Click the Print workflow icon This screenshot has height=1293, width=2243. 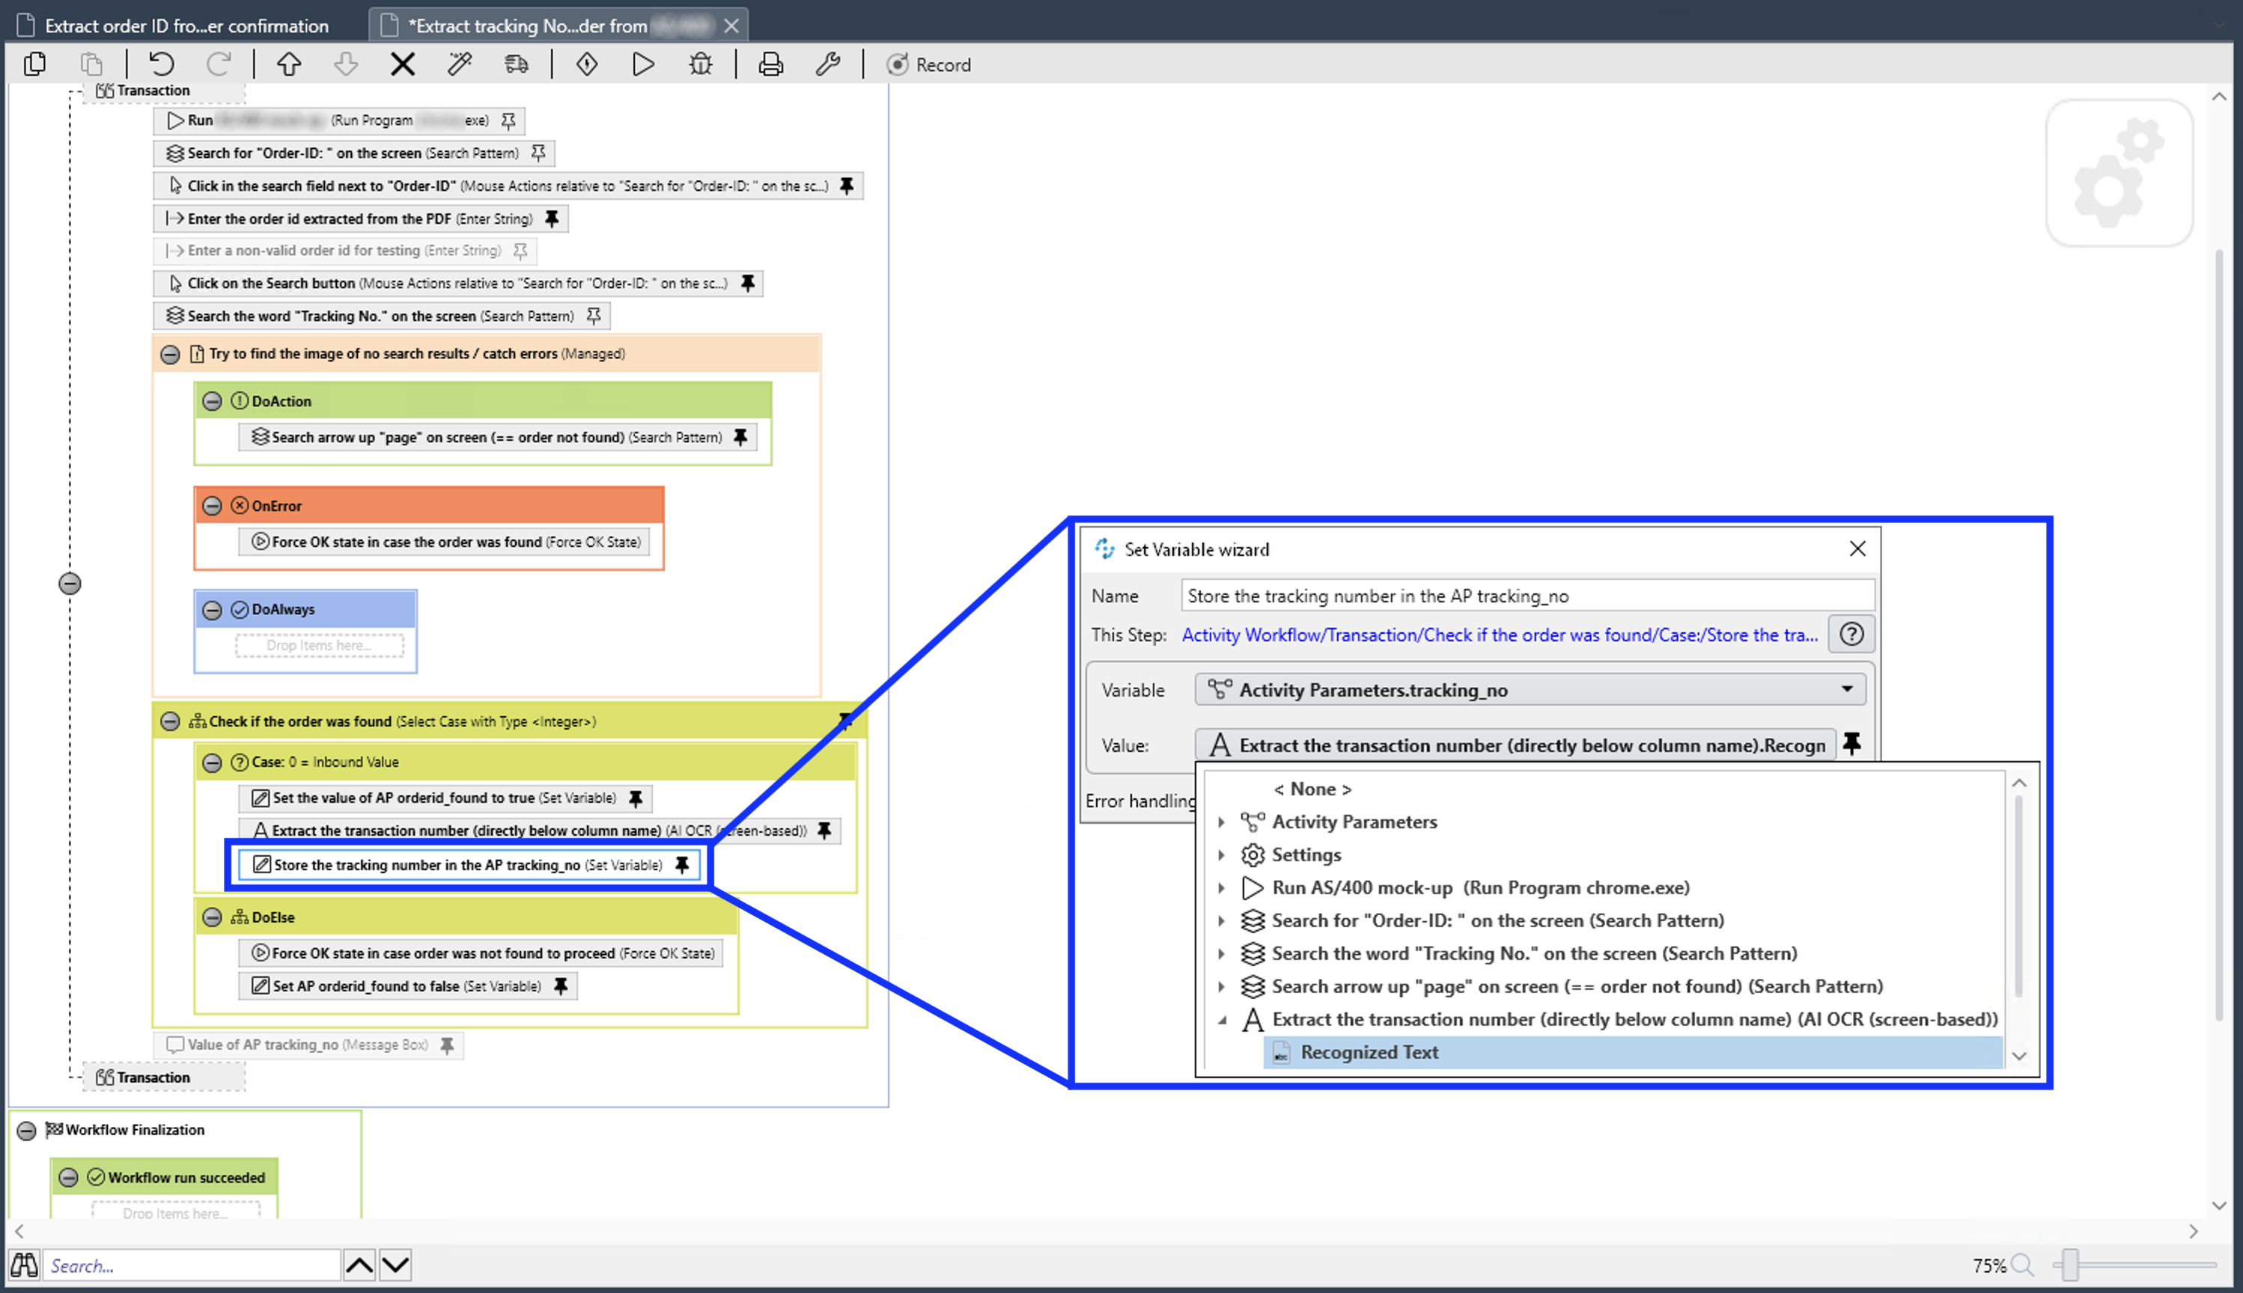[x=769, y=63]
